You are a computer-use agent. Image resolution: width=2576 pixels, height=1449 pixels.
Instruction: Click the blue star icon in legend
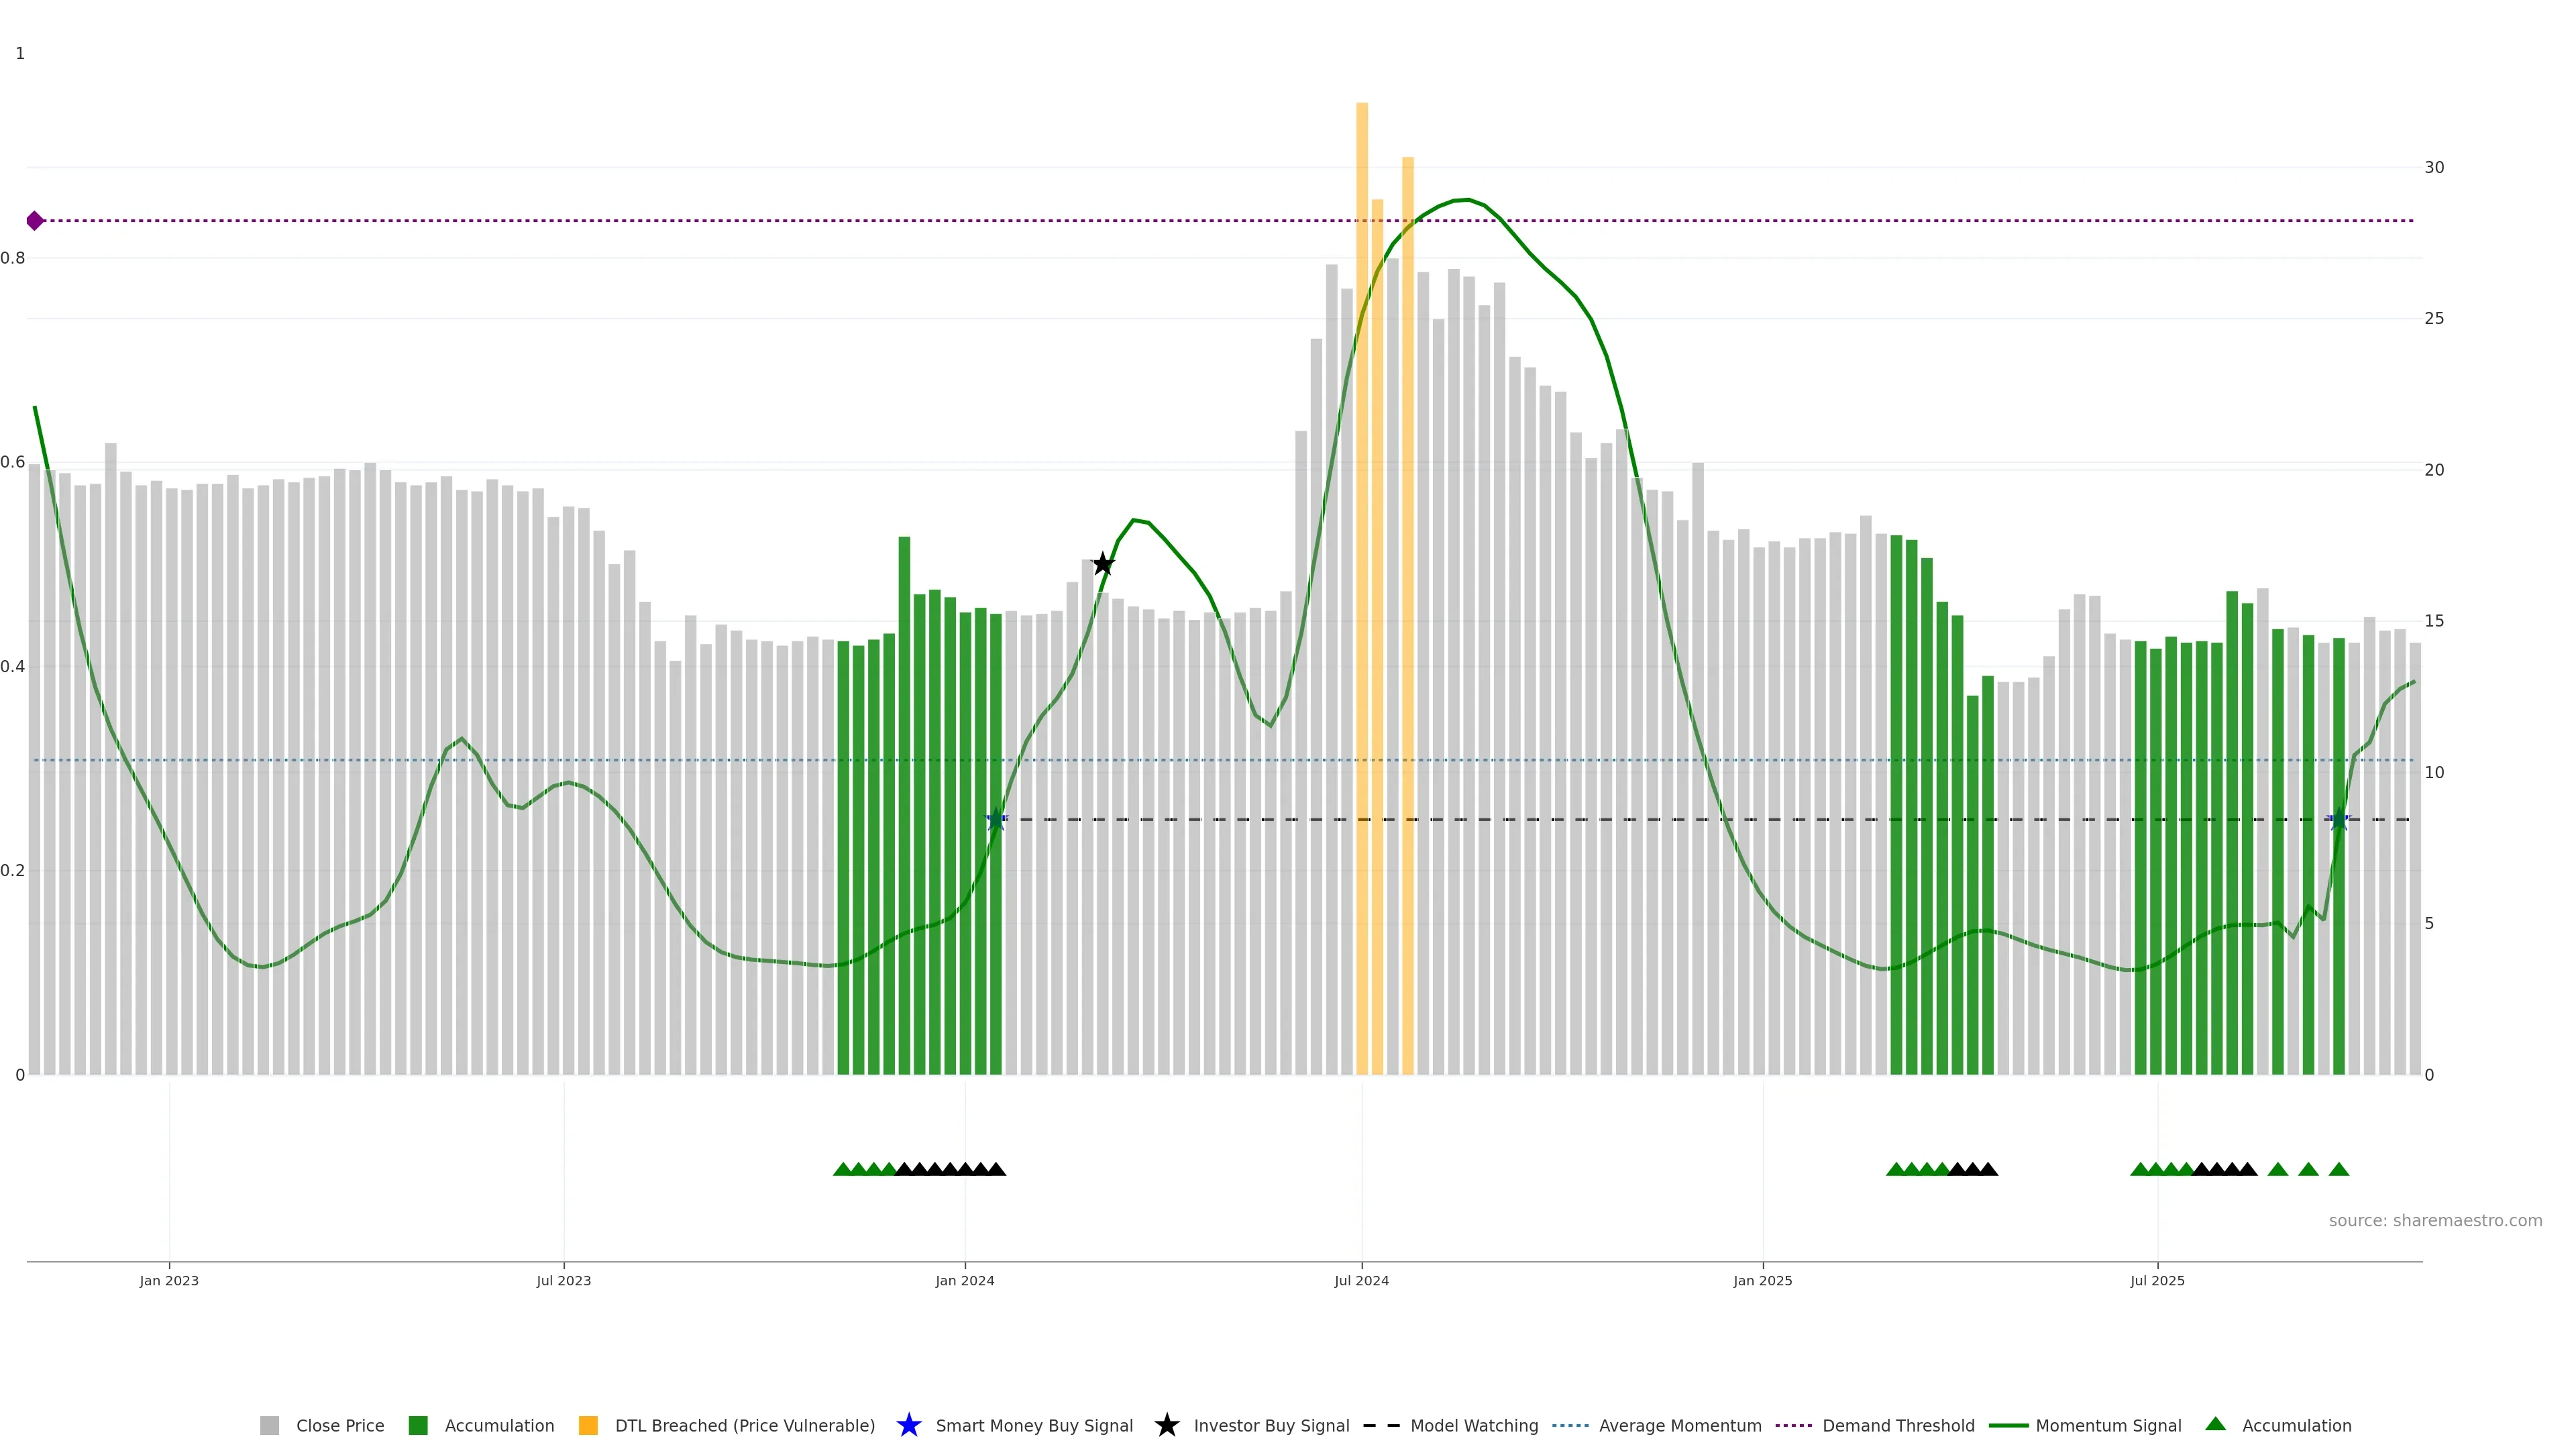tap(908, 1425)
